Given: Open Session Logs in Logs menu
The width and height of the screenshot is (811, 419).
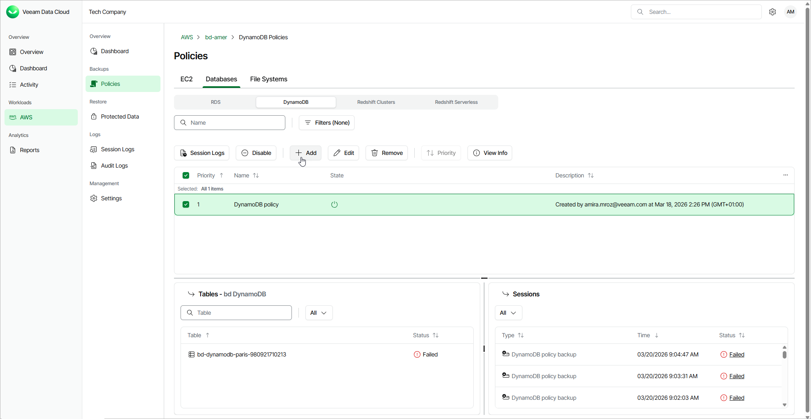Looking at the screenshot, I should (123, 149).
